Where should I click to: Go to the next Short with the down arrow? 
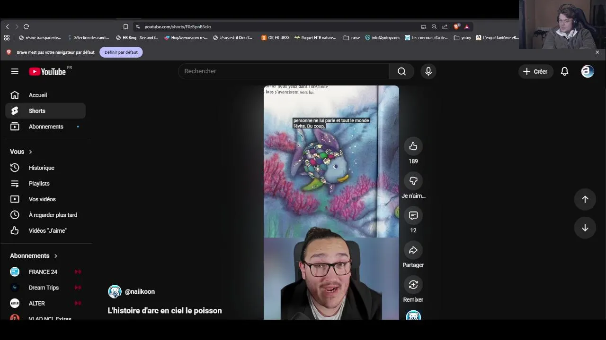pyautogui.click(x=585, y=228)
